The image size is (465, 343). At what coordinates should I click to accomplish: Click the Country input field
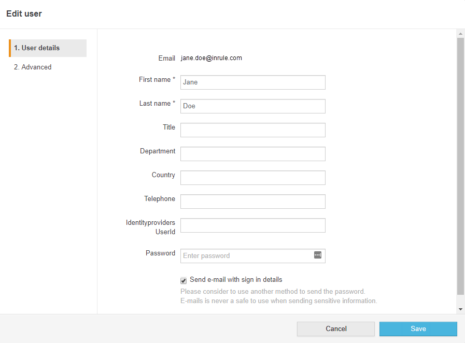(252, 178)
